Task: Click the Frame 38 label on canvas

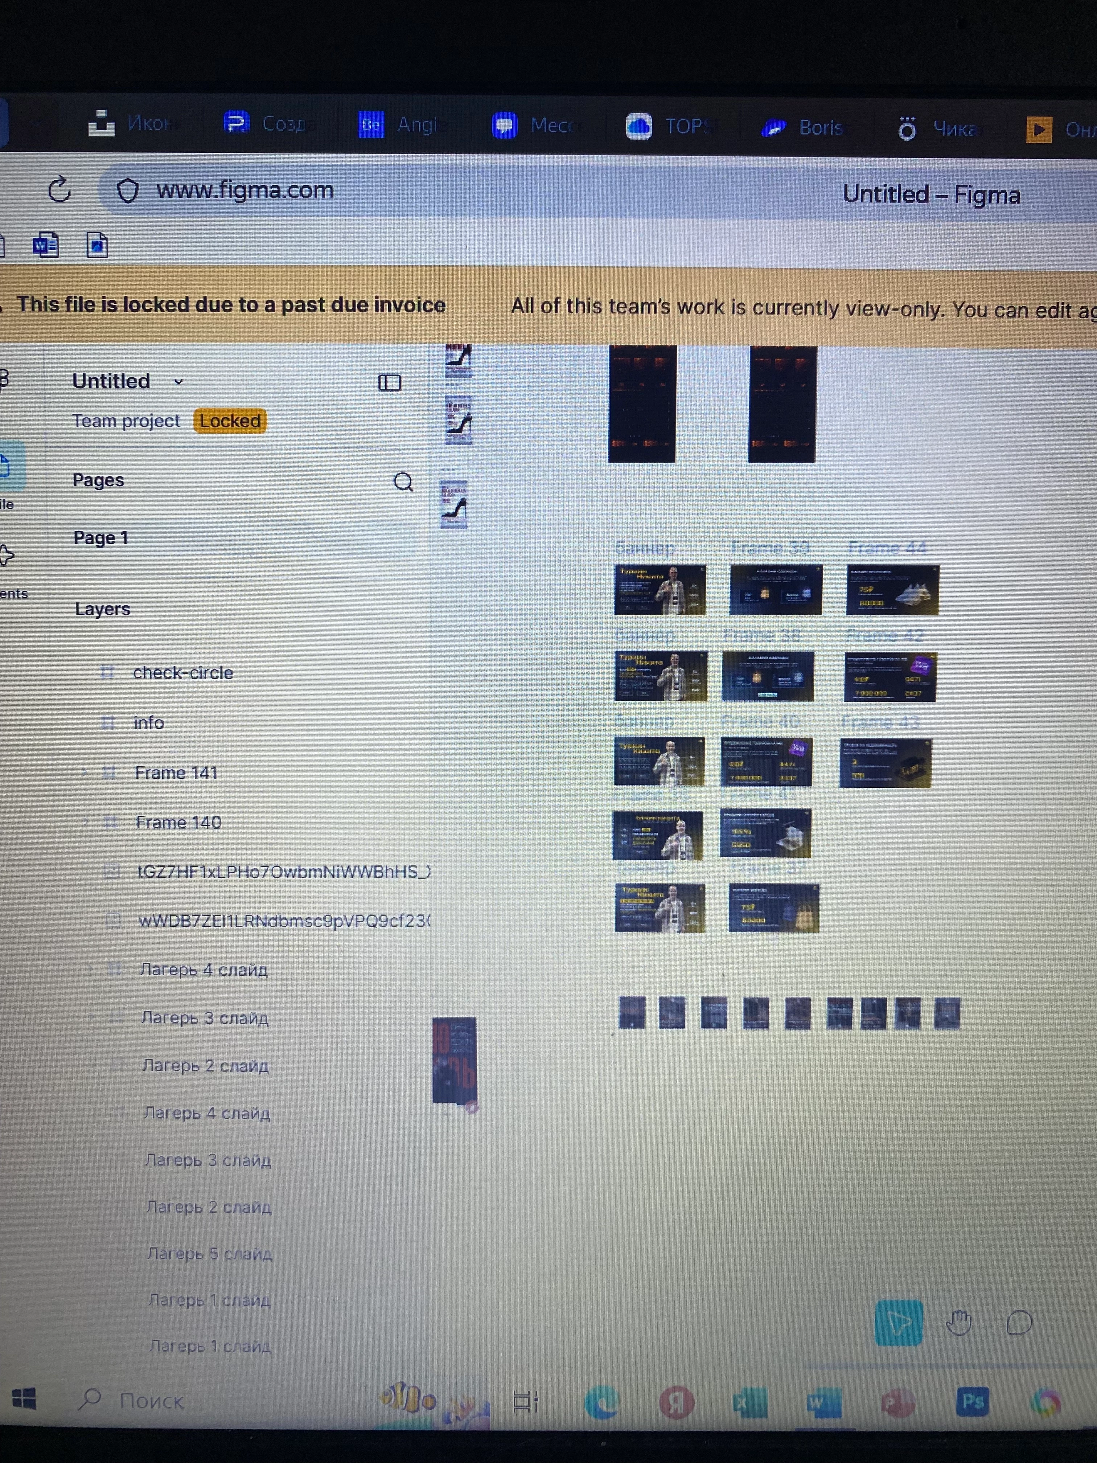Action: [x=762, y=636]
